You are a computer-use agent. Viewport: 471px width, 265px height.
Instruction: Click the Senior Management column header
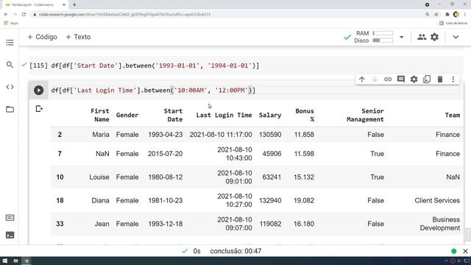[x=365, y=115]
